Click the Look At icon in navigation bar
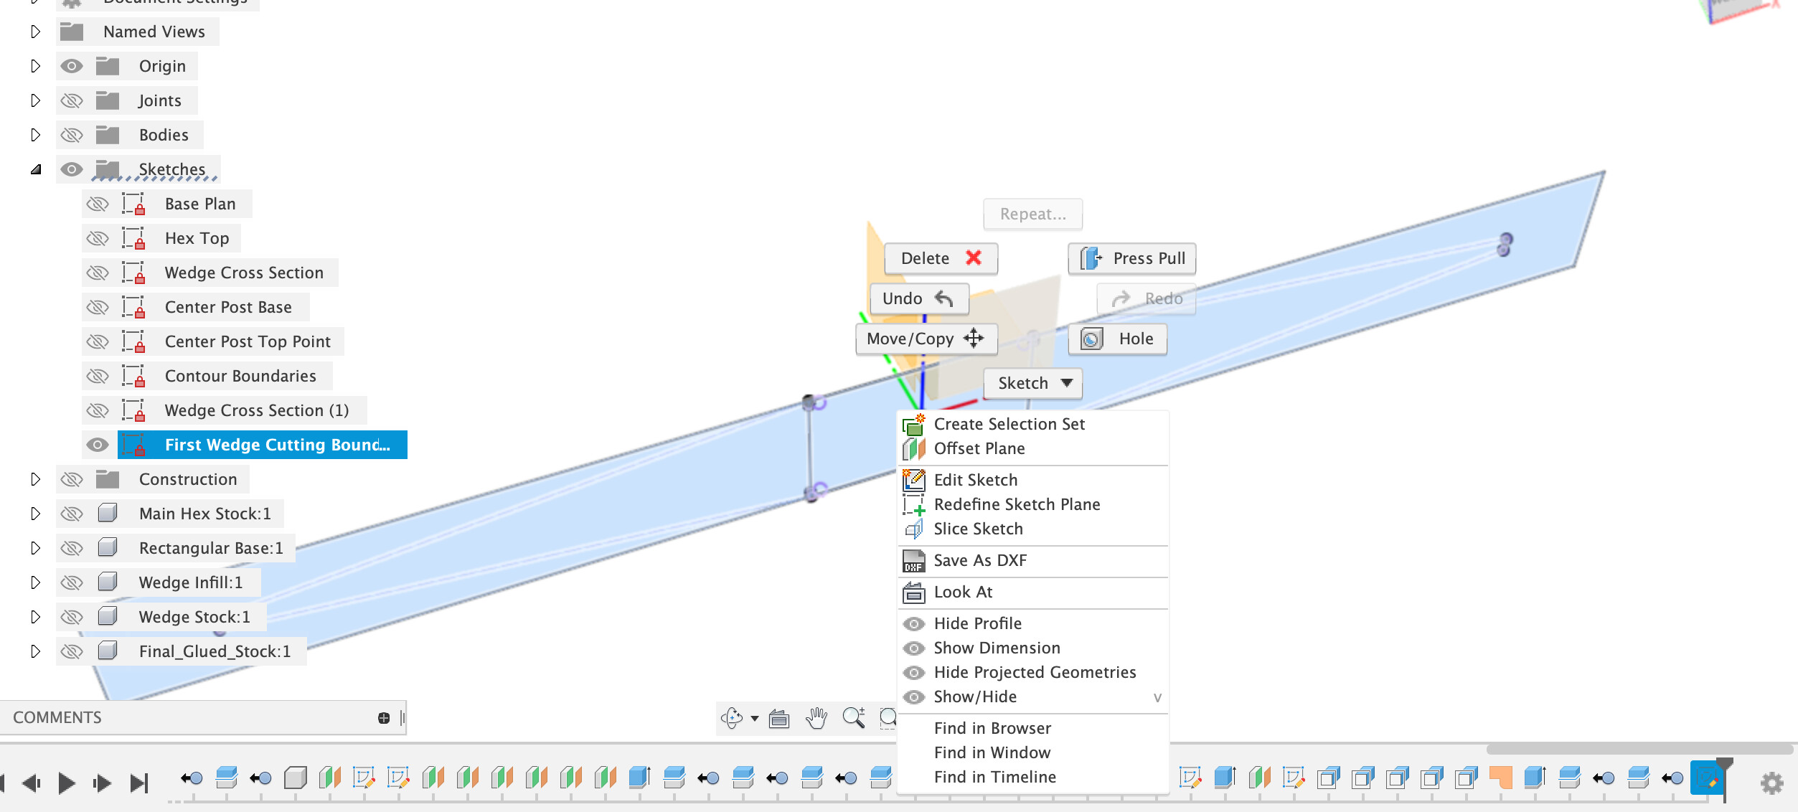 tap(779, 718)
